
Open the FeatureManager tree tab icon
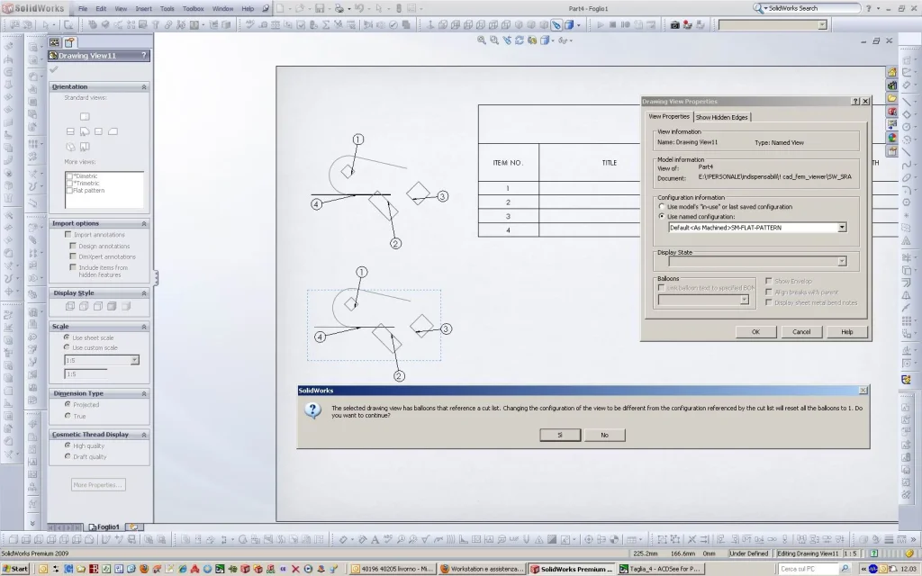(x=55, y=42)
